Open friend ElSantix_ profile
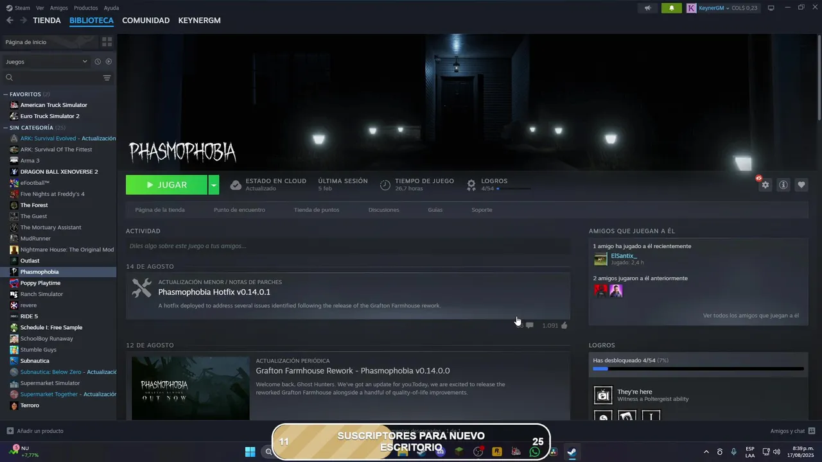The width and height of the screenshot is (822, 462). (624, 255)
